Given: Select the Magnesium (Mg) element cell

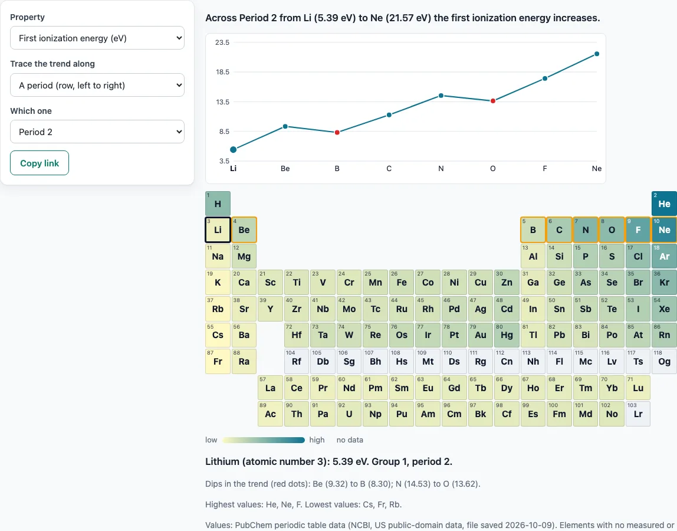Looking at the screenshot, I should tap(244, 256).
